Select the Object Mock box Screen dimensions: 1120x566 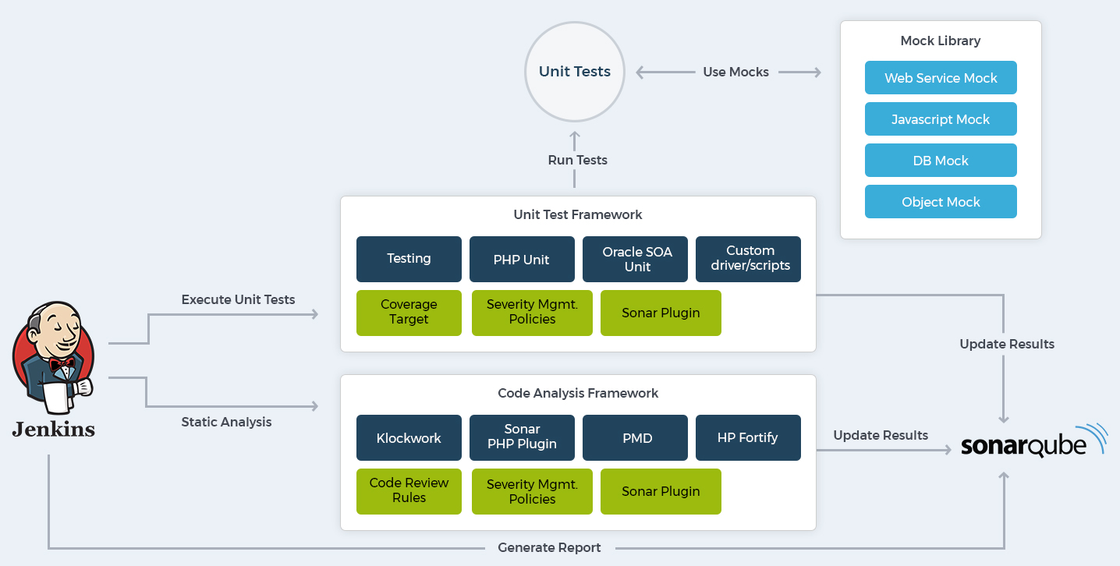tap(941, 202)
